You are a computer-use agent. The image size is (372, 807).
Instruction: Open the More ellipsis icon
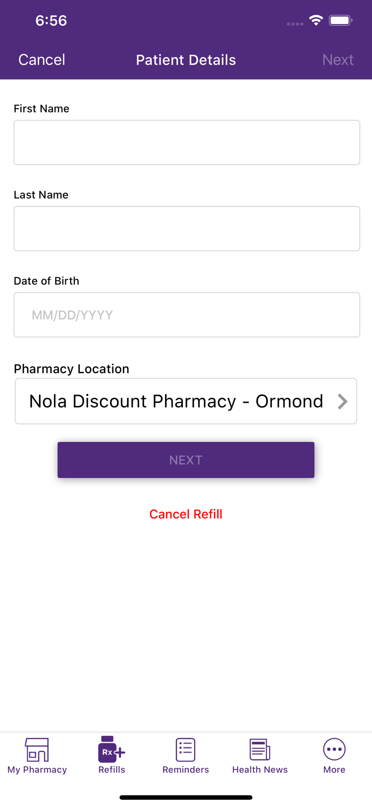334,749
